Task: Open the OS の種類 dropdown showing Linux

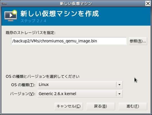Action: 80,85
